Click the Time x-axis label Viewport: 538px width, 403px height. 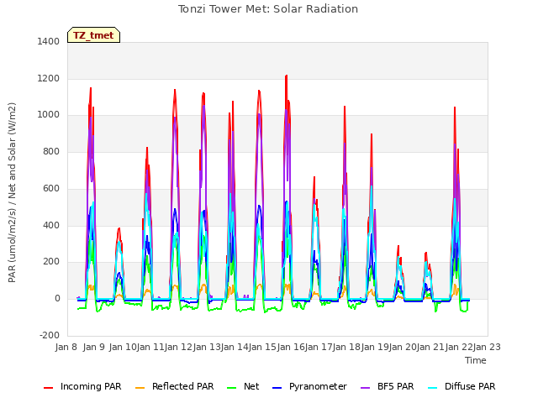(x=476, y=360)
